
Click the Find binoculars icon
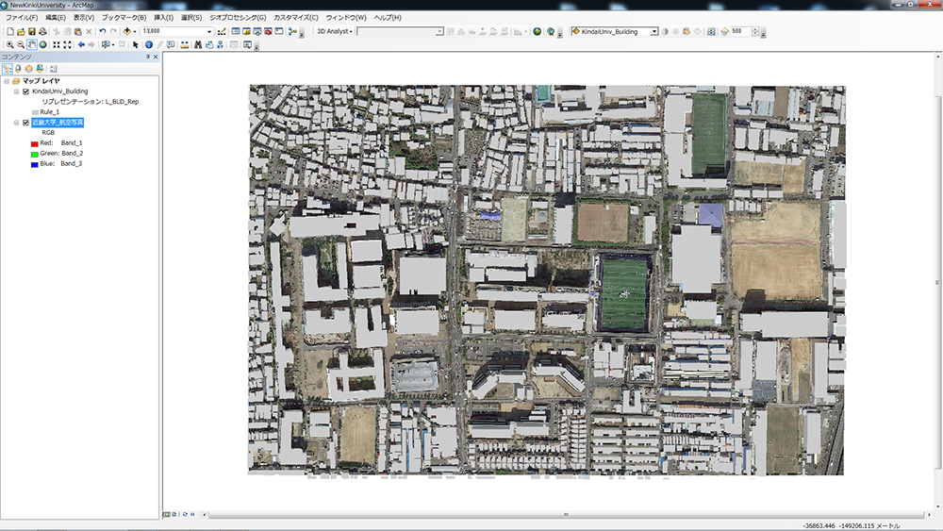click(198, 44)
